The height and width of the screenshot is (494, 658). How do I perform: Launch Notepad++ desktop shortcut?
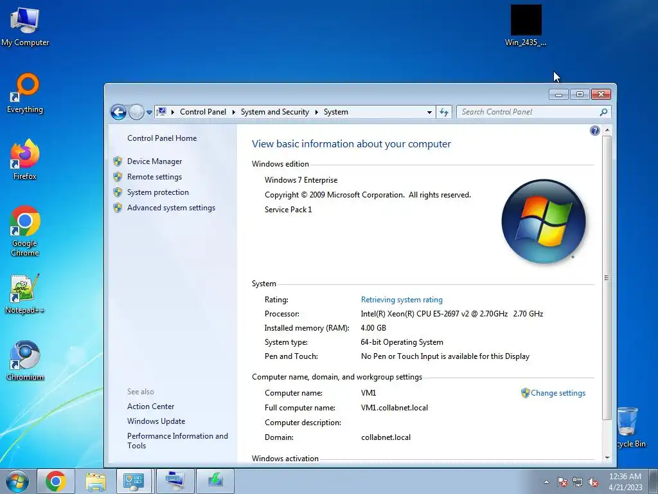[25, 294]
